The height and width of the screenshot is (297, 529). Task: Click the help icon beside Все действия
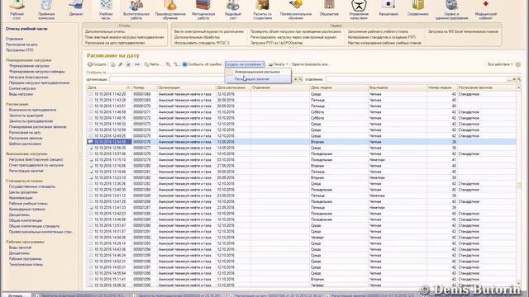(518, 64)
